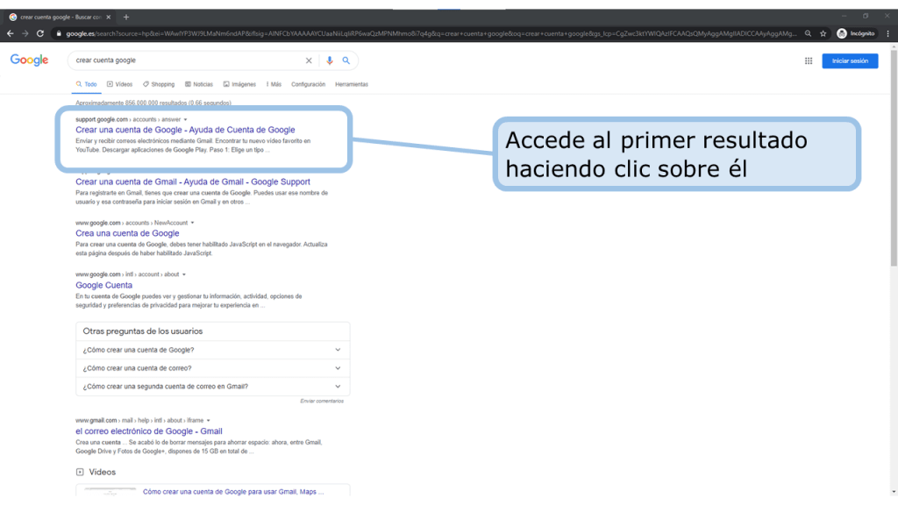This screenshot has width=898, height=505.
Task: Click the zoom magnifier icon in the address bar
Action: pyautogui.click(x=808, y=34)
